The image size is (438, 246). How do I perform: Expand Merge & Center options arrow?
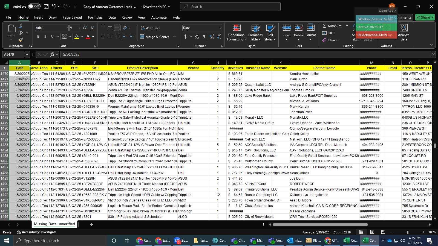point(175,37)
